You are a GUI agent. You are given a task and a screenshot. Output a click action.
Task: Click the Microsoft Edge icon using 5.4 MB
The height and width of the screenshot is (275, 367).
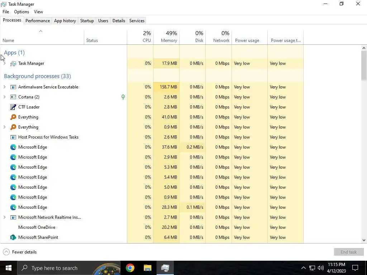tap(13, 177)
